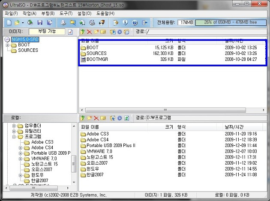Click the local path field showing D:\프로그램

click(x=206, y=118)
